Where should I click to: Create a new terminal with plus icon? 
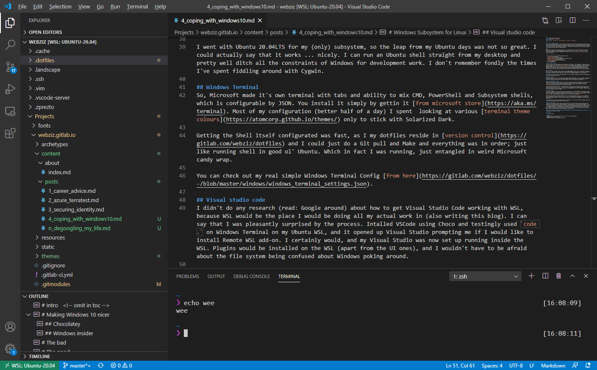(531, 276)
